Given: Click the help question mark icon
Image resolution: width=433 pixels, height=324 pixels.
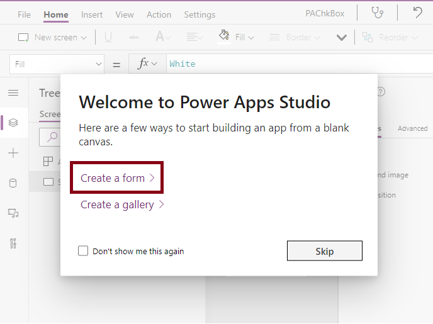Looking at the screenshot, I should tap(381, 92).
